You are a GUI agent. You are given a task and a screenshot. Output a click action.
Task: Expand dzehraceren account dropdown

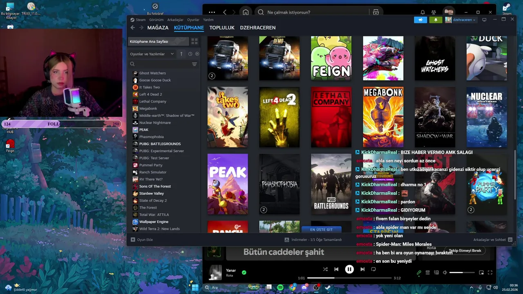tap(464, 20)
